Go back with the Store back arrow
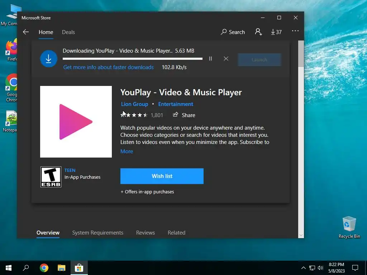Screen dimensions: 367x275 [26, 32]
